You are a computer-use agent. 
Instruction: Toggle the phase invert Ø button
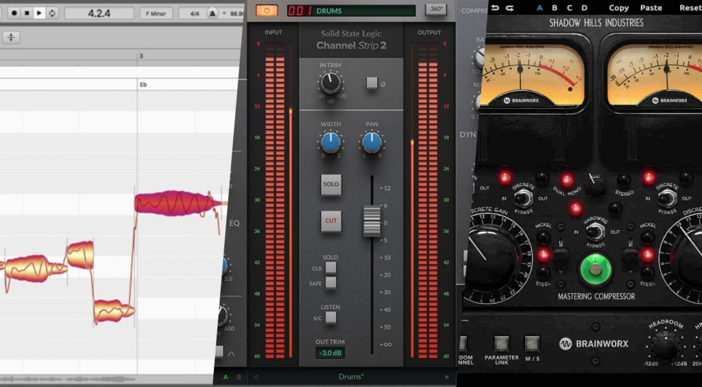(372, 83)
